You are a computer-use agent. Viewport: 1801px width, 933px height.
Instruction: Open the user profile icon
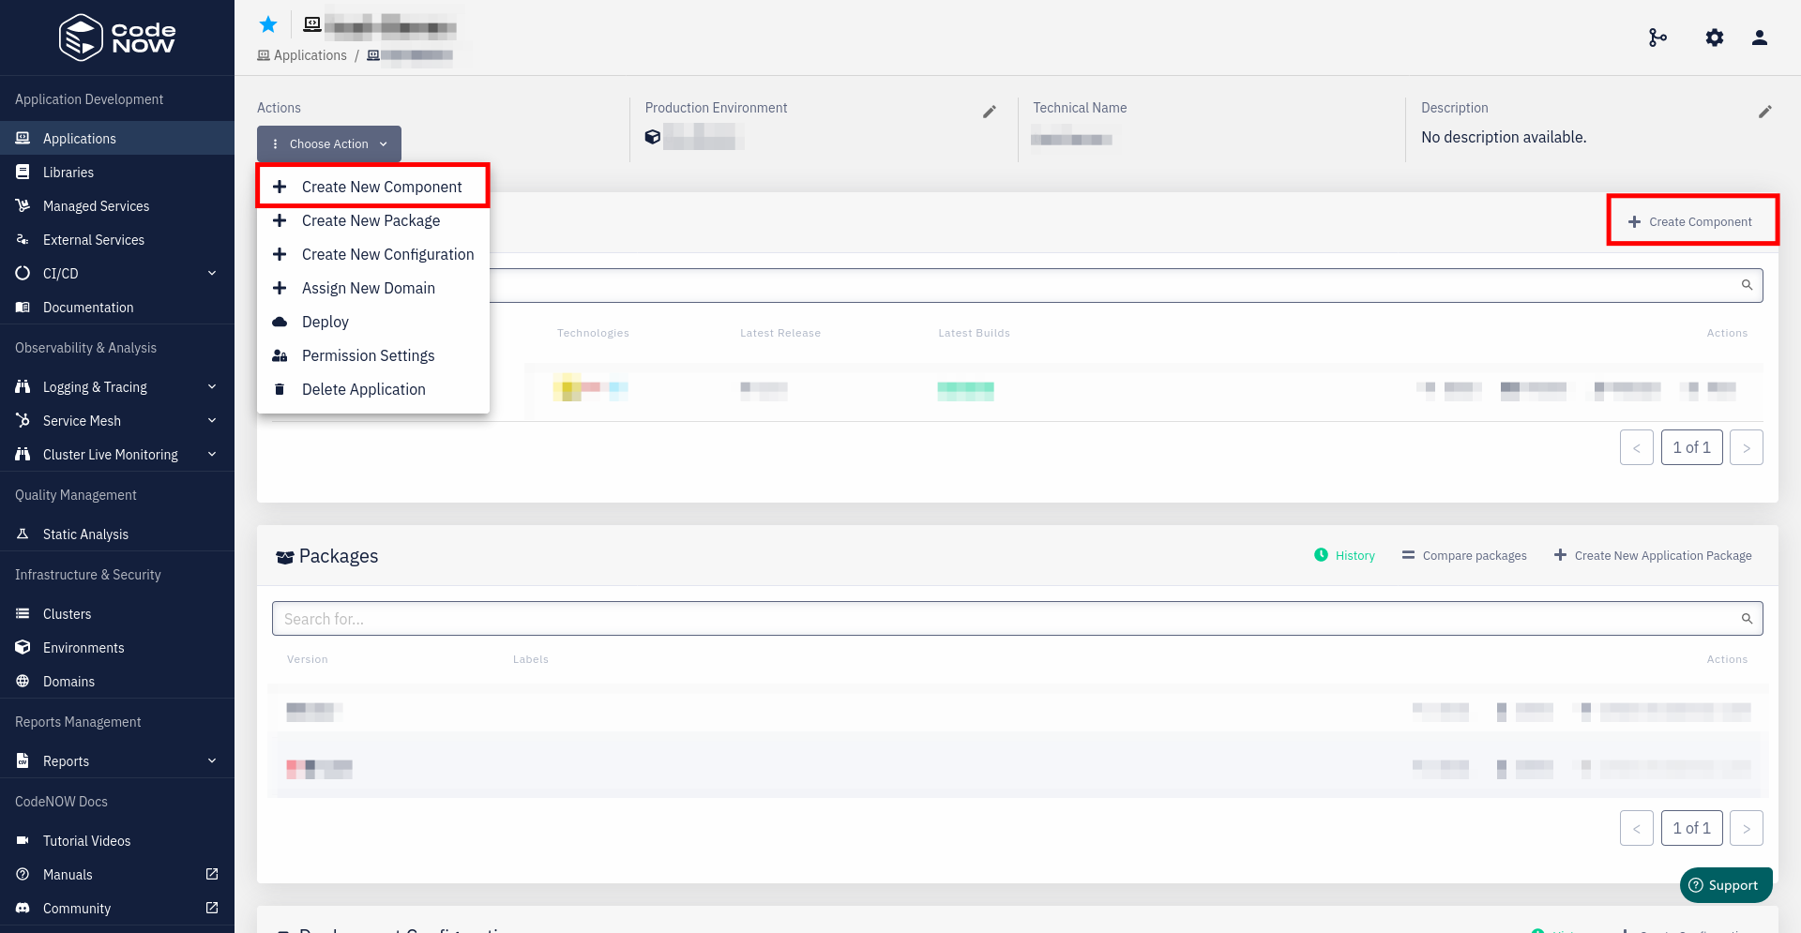pyautogui.click(x=1760, y=38)
